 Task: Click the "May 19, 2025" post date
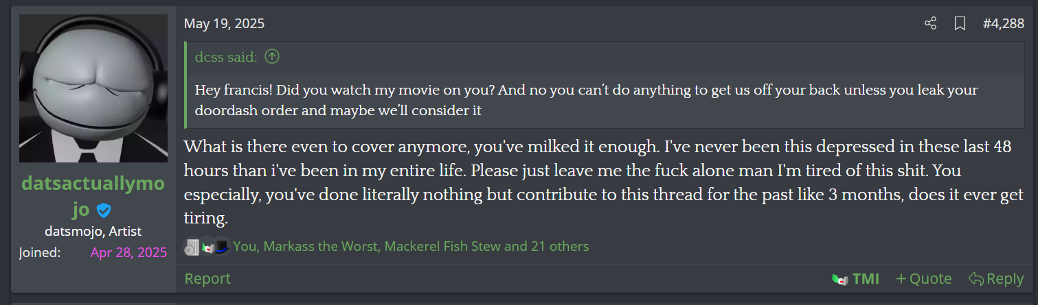[x=224, y=24]
